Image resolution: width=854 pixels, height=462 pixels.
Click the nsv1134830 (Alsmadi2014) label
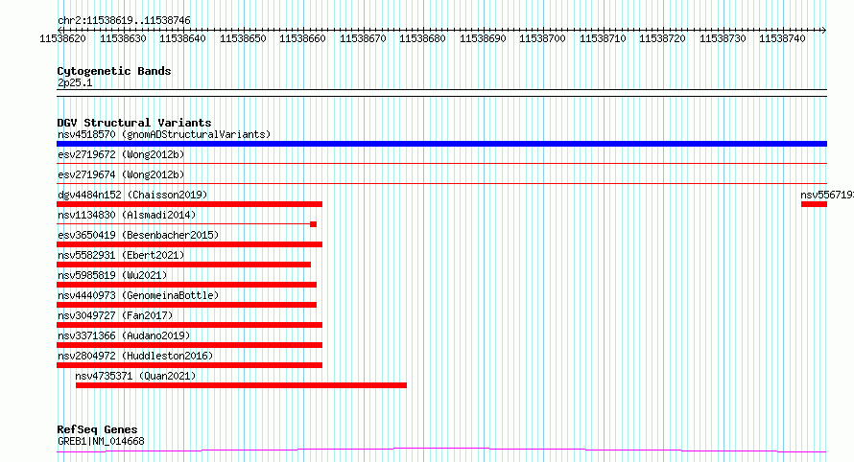click(127, 215)
